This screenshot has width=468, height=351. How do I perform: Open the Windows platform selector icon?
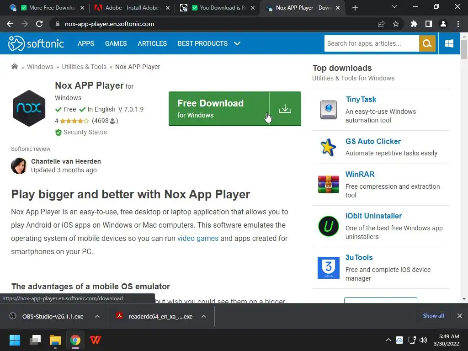(x=449, y=43)
